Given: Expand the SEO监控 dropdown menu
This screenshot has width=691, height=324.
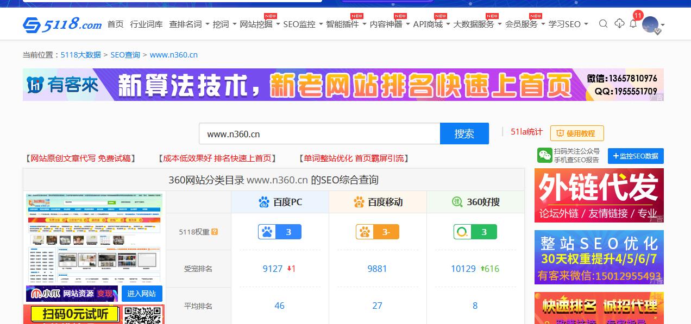Looking at the screenshot, I should pyautogui.click(x=303, y=24).
